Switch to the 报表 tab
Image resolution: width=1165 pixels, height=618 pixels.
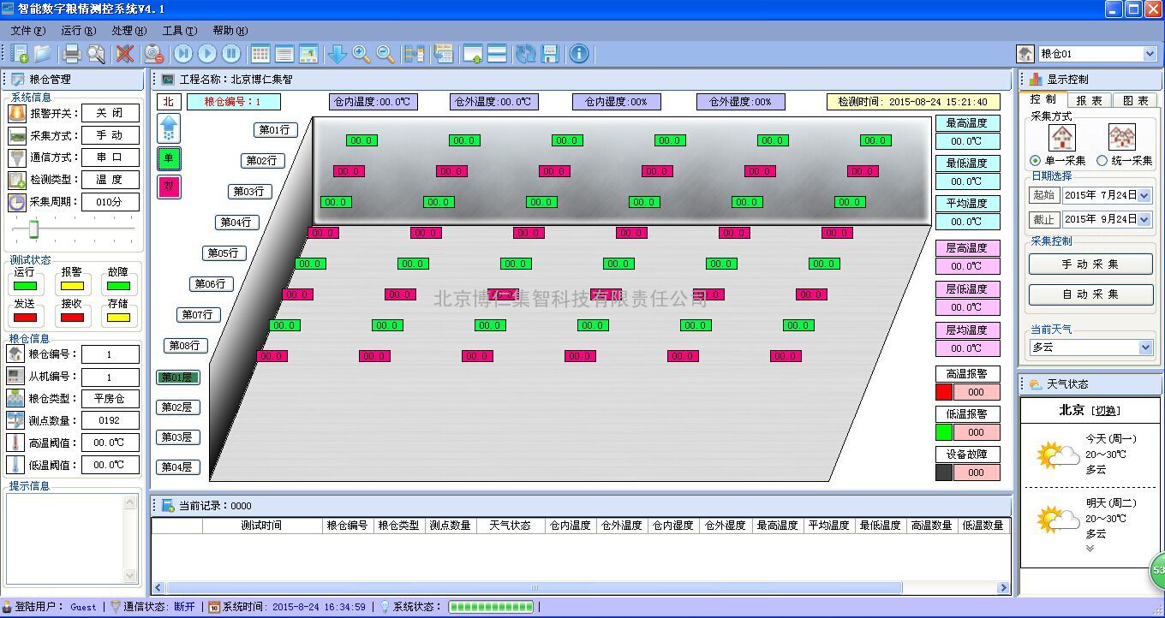[x=1090, y=100]
